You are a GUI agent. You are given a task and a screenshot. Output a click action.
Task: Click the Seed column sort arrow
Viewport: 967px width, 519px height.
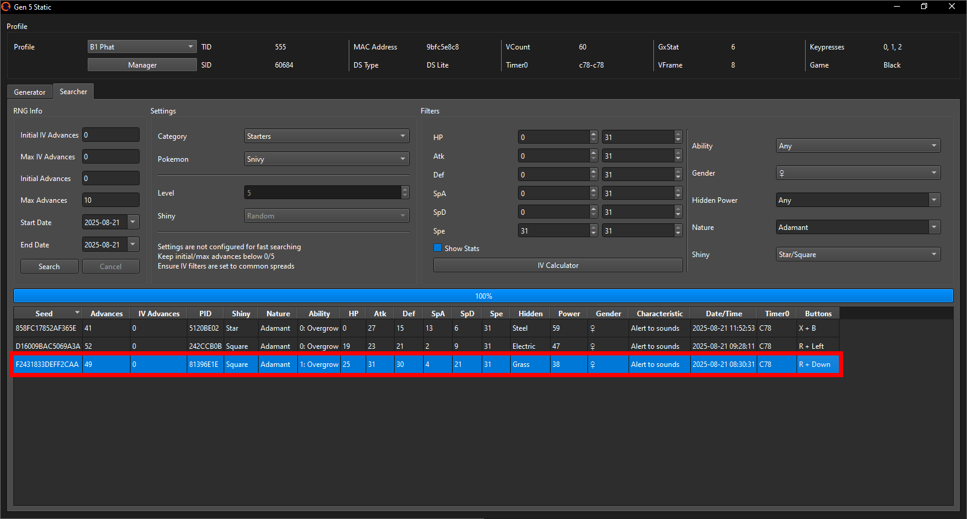click(77, 313)
